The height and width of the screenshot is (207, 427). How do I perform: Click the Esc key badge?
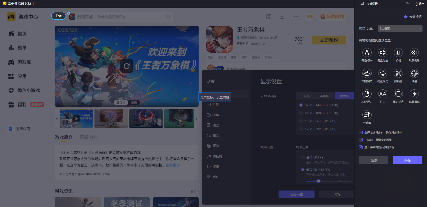coord(59,16)
